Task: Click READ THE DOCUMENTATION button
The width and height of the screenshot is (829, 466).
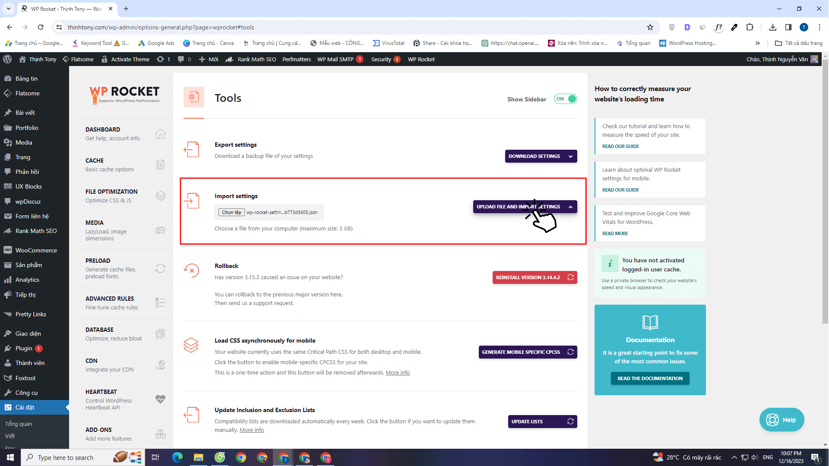Action: click(x=650, y=378)
